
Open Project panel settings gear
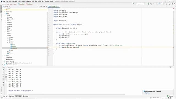44,7
